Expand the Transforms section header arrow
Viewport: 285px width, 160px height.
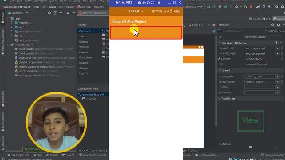click(220, 99)
